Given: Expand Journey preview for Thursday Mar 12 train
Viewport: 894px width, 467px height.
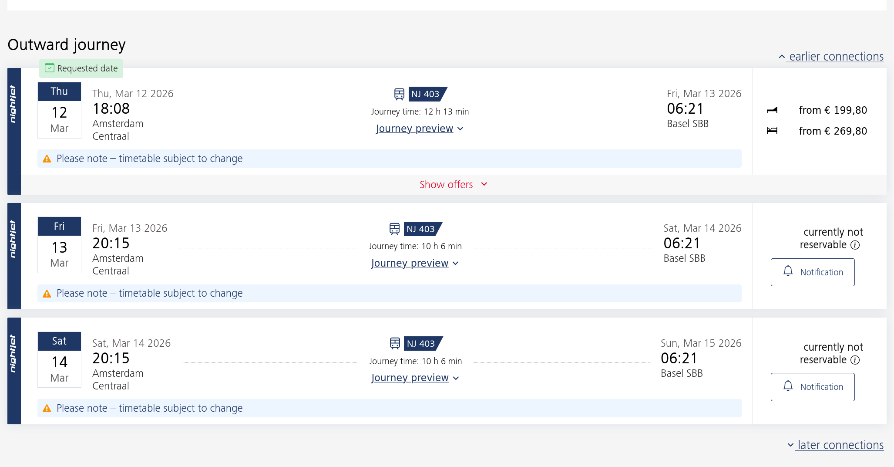Looking at the screenshot, I should tap(419, 129).
